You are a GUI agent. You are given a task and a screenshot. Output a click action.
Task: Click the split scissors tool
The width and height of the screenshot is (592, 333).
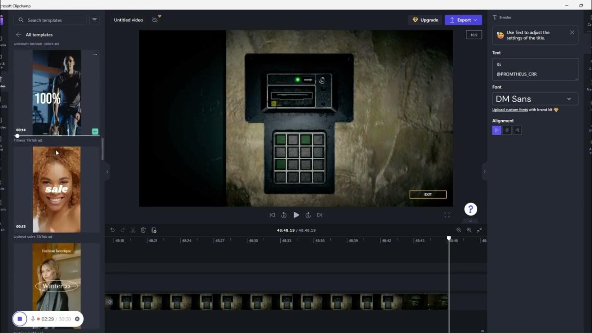(133, 230)
